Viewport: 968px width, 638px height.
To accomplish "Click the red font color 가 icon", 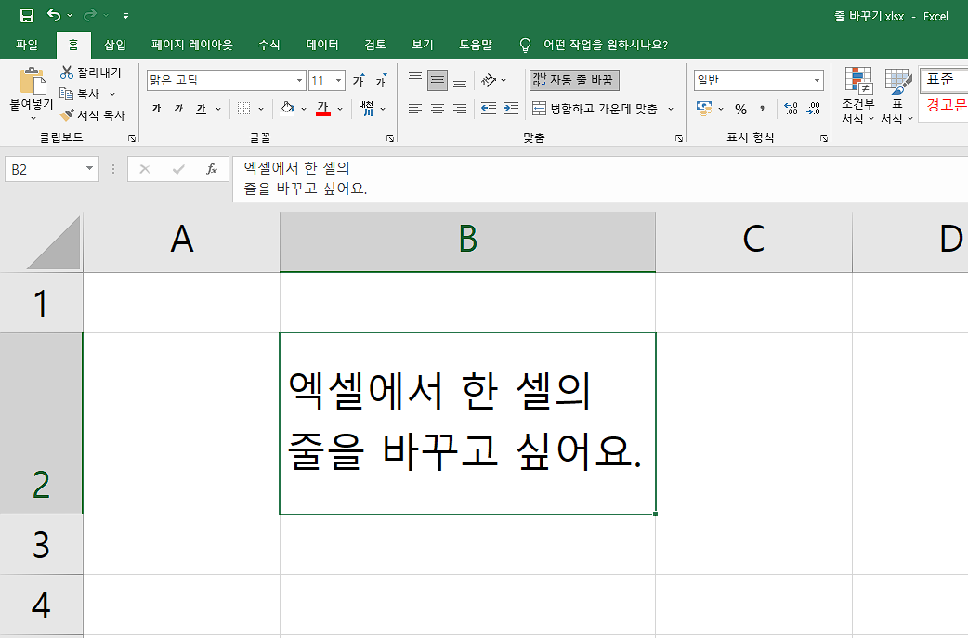I will (323, 109).
